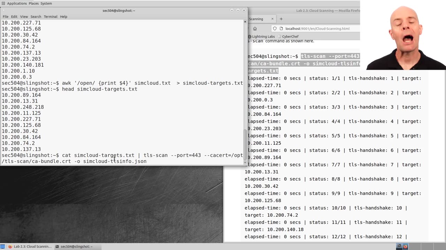Viewport: 446px width, 250px height.
Task: Click target 10.200.23.203 in Firefox page
Action: (264, 128)
